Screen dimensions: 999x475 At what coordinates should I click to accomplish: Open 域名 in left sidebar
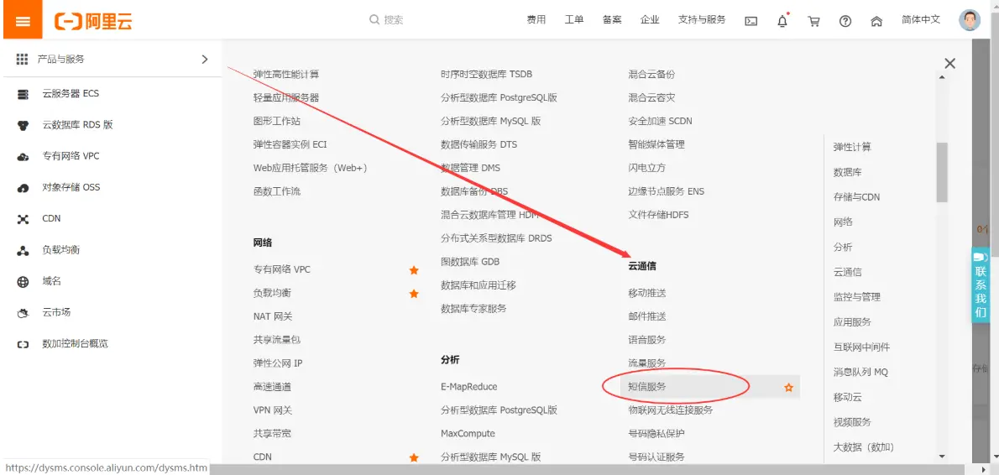51,281
